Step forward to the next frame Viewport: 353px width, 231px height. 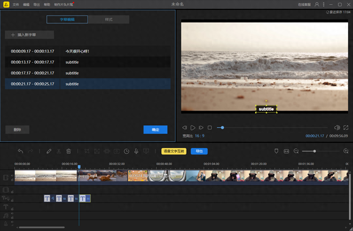(x=201, y=128)
